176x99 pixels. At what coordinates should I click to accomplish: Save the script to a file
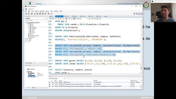point(53,19)
